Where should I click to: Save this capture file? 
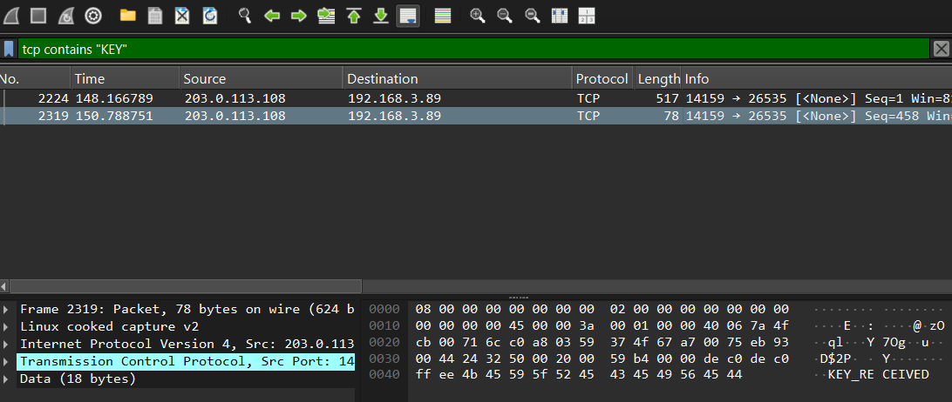click(155, 16)
